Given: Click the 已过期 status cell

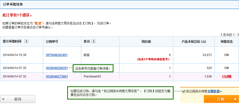Looking at the screenshot, I should pos(227,76).
